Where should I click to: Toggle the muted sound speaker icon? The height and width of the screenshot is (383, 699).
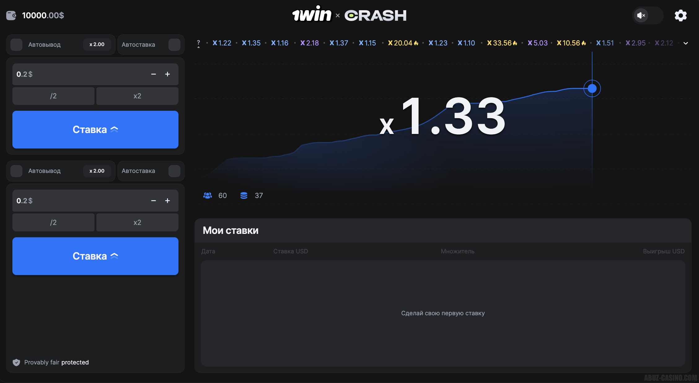(x=641, y=15)
